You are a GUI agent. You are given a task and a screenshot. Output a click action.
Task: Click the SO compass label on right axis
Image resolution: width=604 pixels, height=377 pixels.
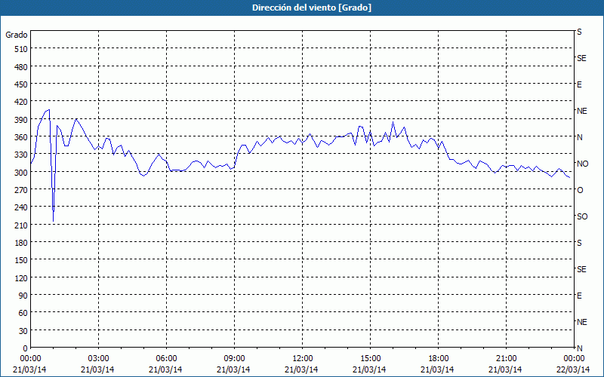[x=582, y=217]
